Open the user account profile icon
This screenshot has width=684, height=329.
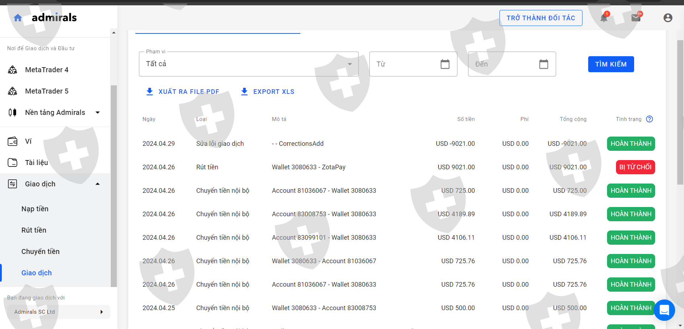coord(668,18)
